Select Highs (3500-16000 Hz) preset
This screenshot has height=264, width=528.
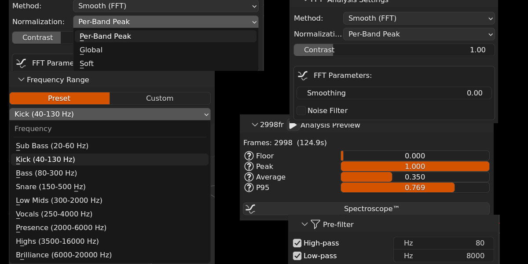pos(110,241)
